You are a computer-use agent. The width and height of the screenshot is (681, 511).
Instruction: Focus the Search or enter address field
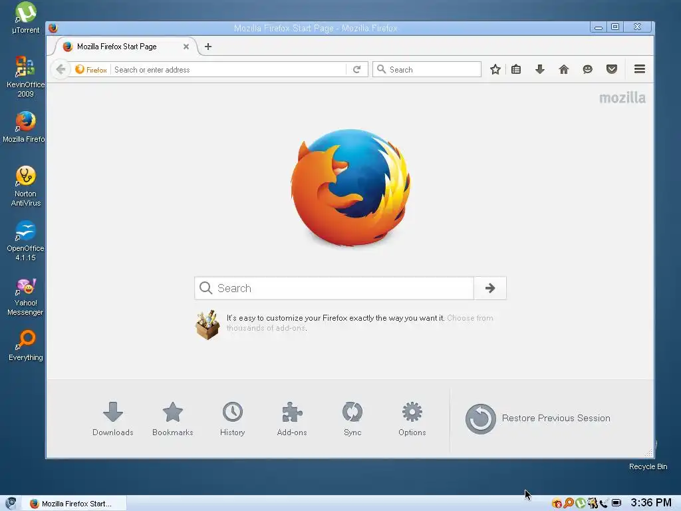229,69
